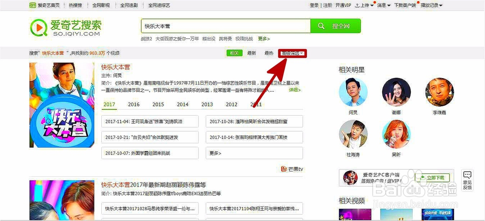This screenshot has width=485, height=221.
Task: Open 热搜榜 in top bar
Action: click(x=75, y=5)
